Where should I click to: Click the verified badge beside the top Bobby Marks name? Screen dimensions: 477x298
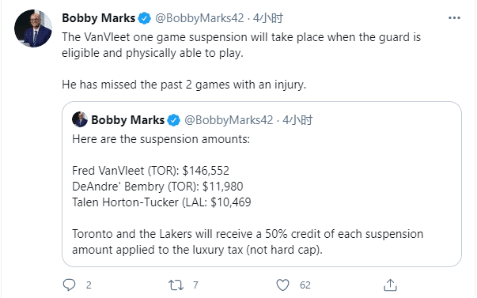[x=144, y=18]
